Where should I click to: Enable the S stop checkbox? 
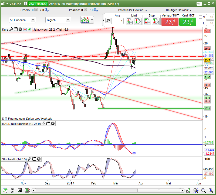click(x=200, y=17)
